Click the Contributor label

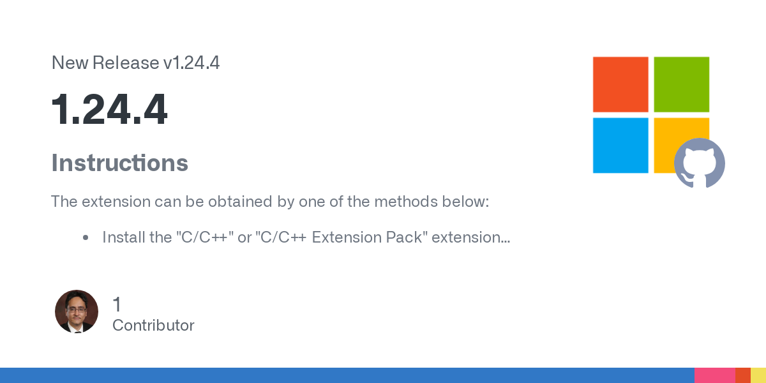coord(153,326)
